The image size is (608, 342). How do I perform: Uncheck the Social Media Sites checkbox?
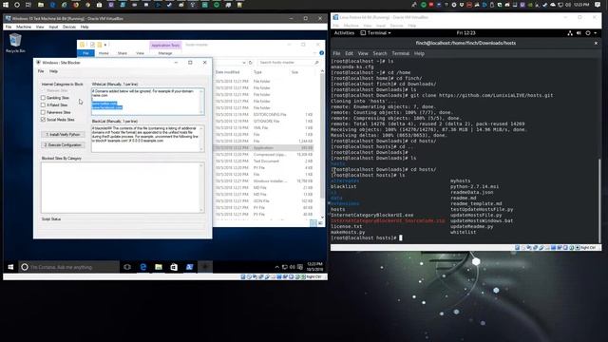tap(43, 120)
